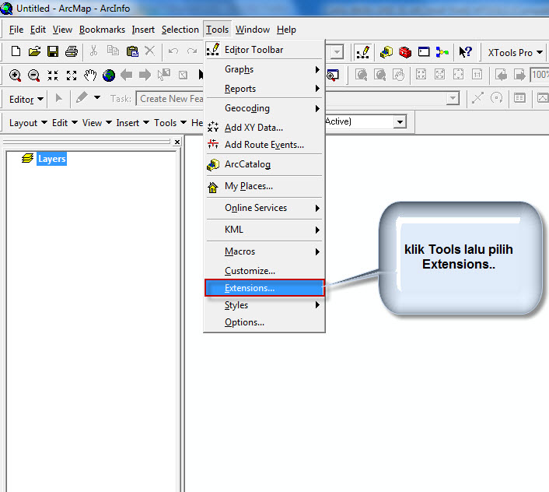Viewport: 549px width, 492px height.
Task: Select the Sketch pencil tool
Action: pos(82,98)
